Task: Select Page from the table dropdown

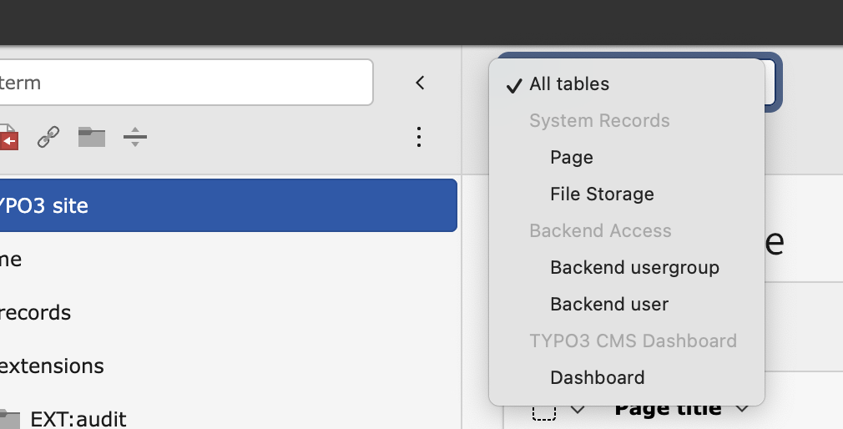Action: [572, 158]
